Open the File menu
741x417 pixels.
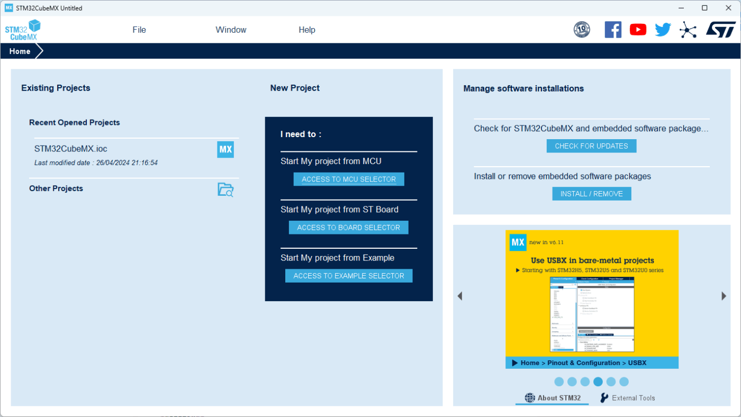pos(139,30)
